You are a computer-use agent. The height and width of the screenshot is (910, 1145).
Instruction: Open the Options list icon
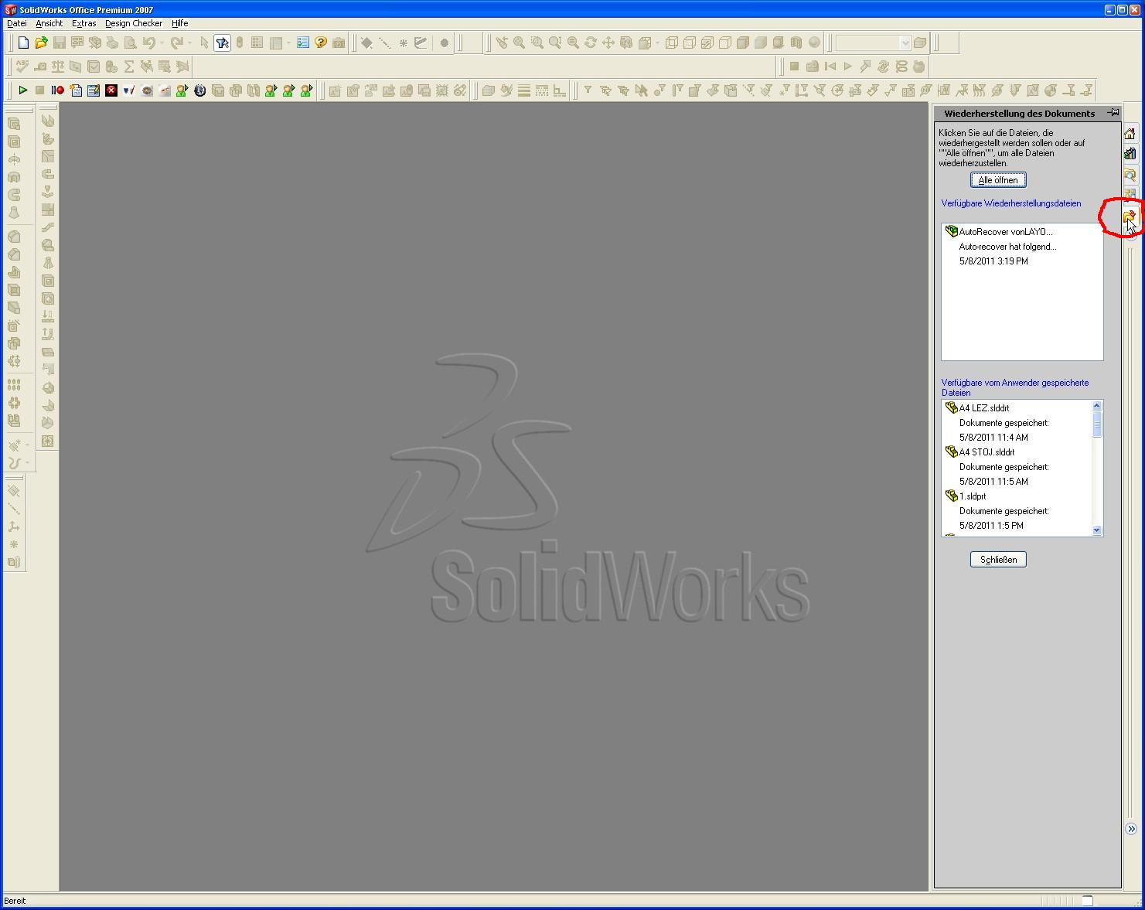click(303, 43)
